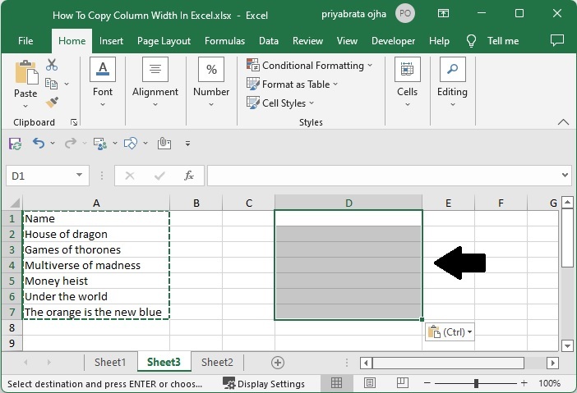Click the Comments speech bubble icon

click(x=557, y=40)
